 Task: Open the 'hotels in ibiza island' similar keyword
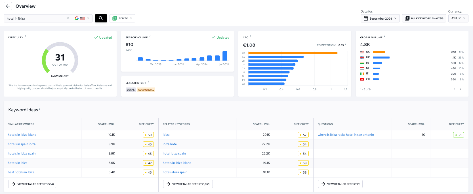tap(22, 135)
